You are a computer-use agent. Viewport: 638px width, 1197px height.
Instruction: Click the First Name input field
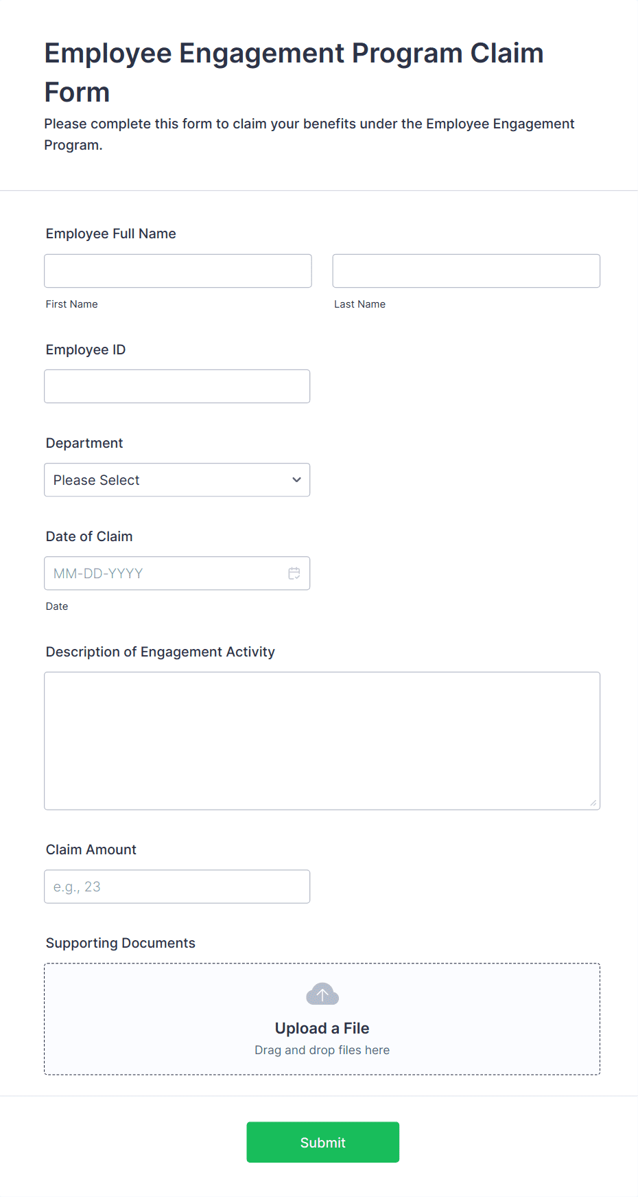click(178, 271)
